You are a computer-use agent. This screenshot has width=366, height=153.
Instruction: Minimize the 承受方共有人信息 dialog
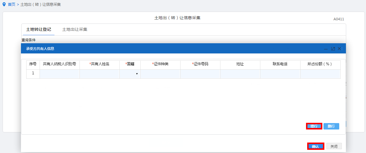tap(326, 49)
